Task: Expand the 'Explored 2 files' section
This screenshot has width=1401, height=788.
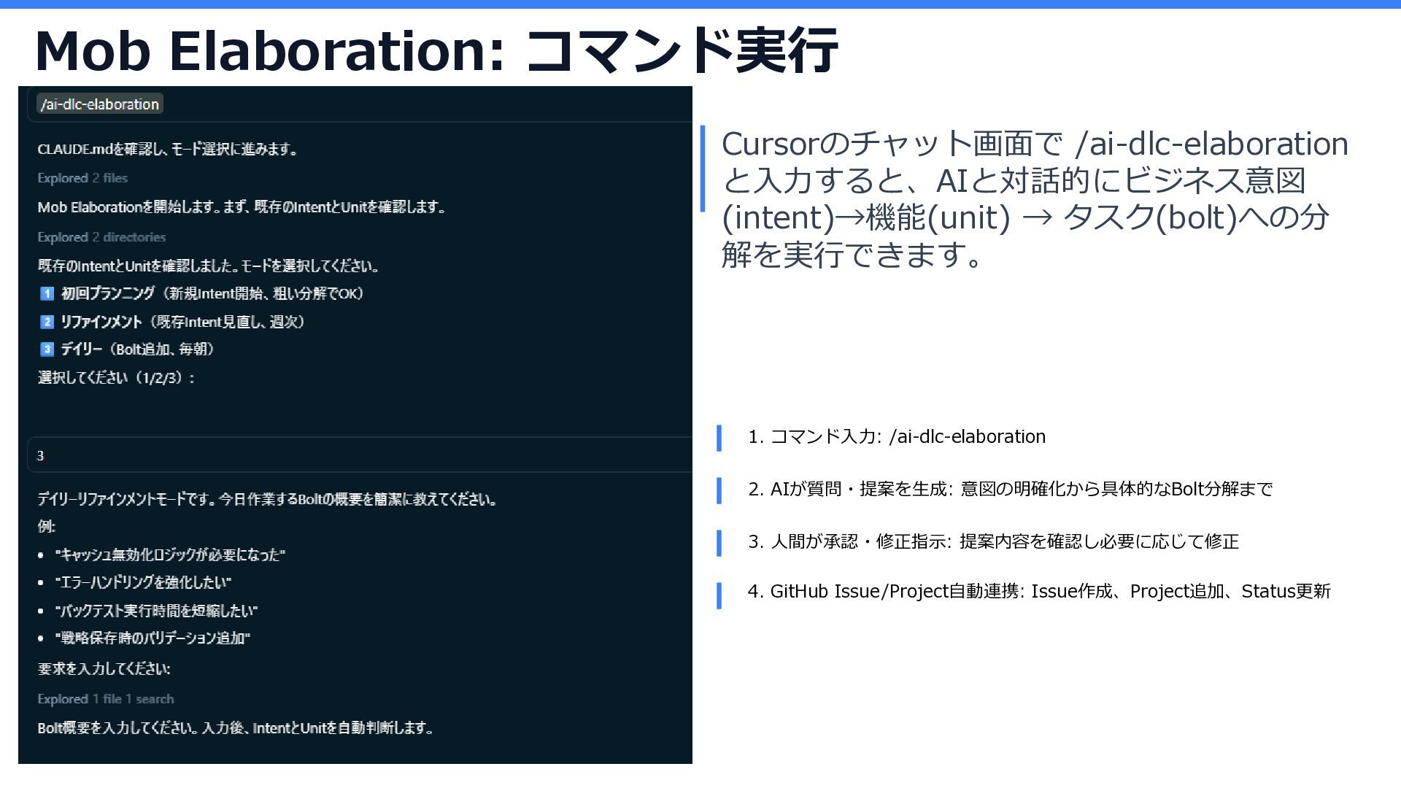Action: pyautogui.click(x=82, y=178)
